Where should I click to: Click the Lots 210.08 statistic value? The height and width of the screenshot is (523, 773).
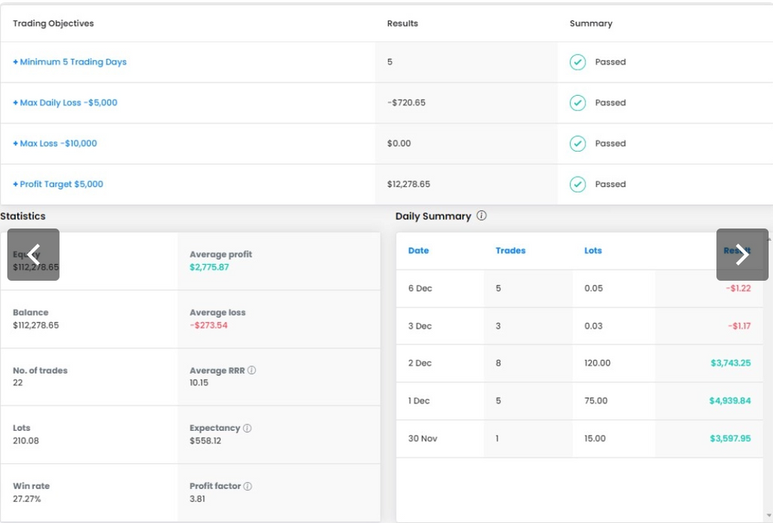26,441
